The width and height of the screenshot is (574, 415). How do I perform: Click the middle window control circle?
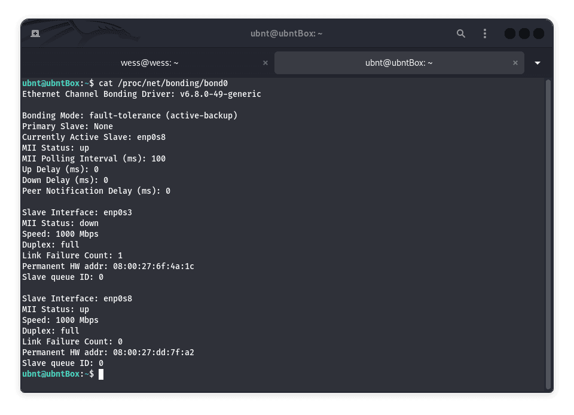pyautogui.click(x=524, y=33)
